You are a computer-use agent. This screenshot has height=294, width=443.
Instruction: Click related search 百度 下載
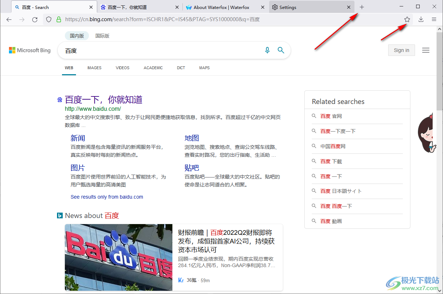click(x=331, y=161)
